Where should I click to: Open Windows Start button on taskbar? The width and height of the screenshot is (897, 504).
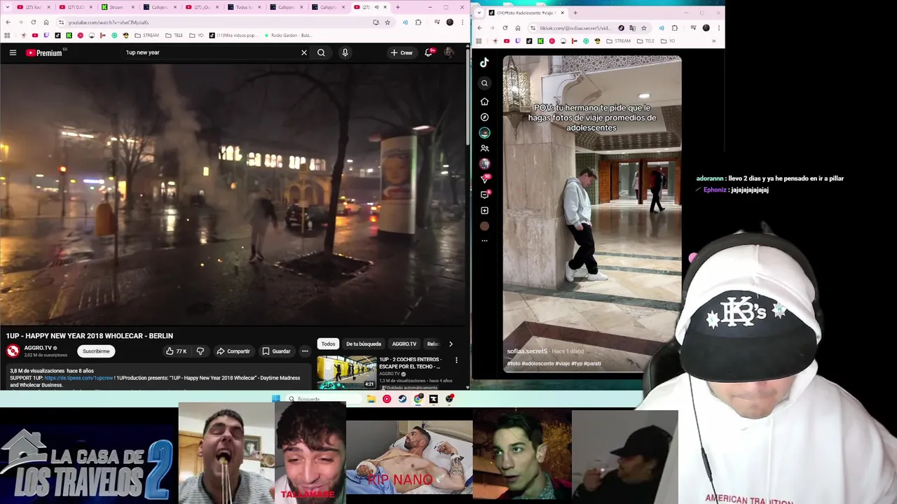276,399
